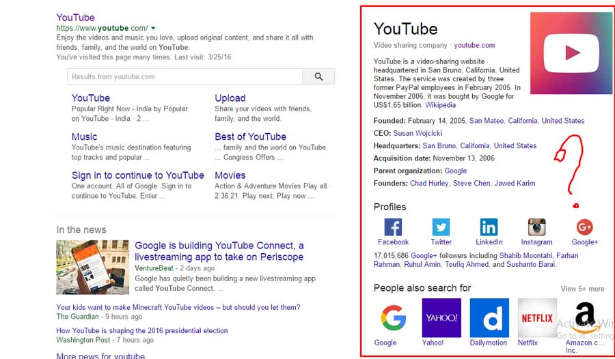Open the Movies sitelink
Viewport: 615px width, 359px height.
[x=230, y=175]
